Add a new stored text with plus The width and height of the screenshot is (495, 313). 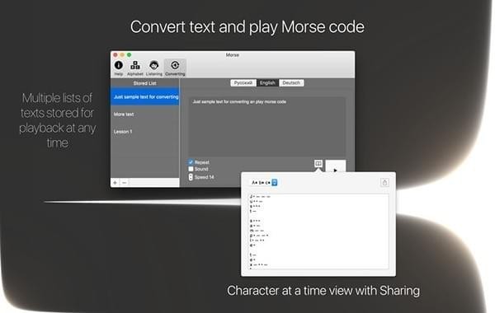(x=115, y=183)
